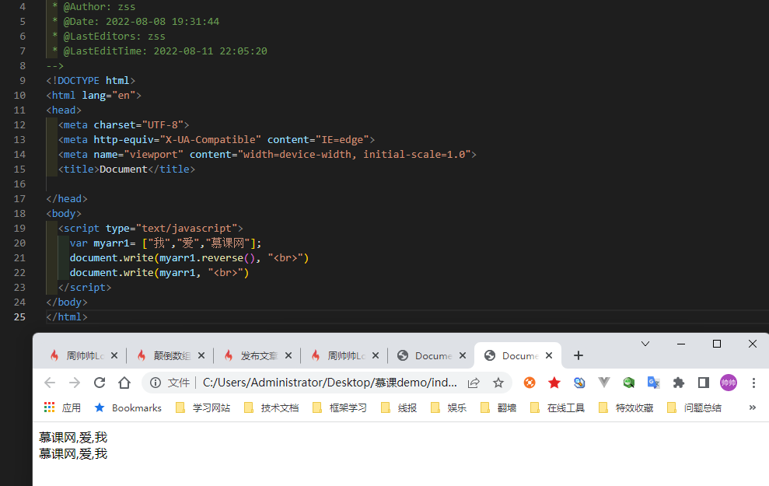Click the charset="UTF-8" attribute
This screenshot has height=486, width=769.
point(138,125)
